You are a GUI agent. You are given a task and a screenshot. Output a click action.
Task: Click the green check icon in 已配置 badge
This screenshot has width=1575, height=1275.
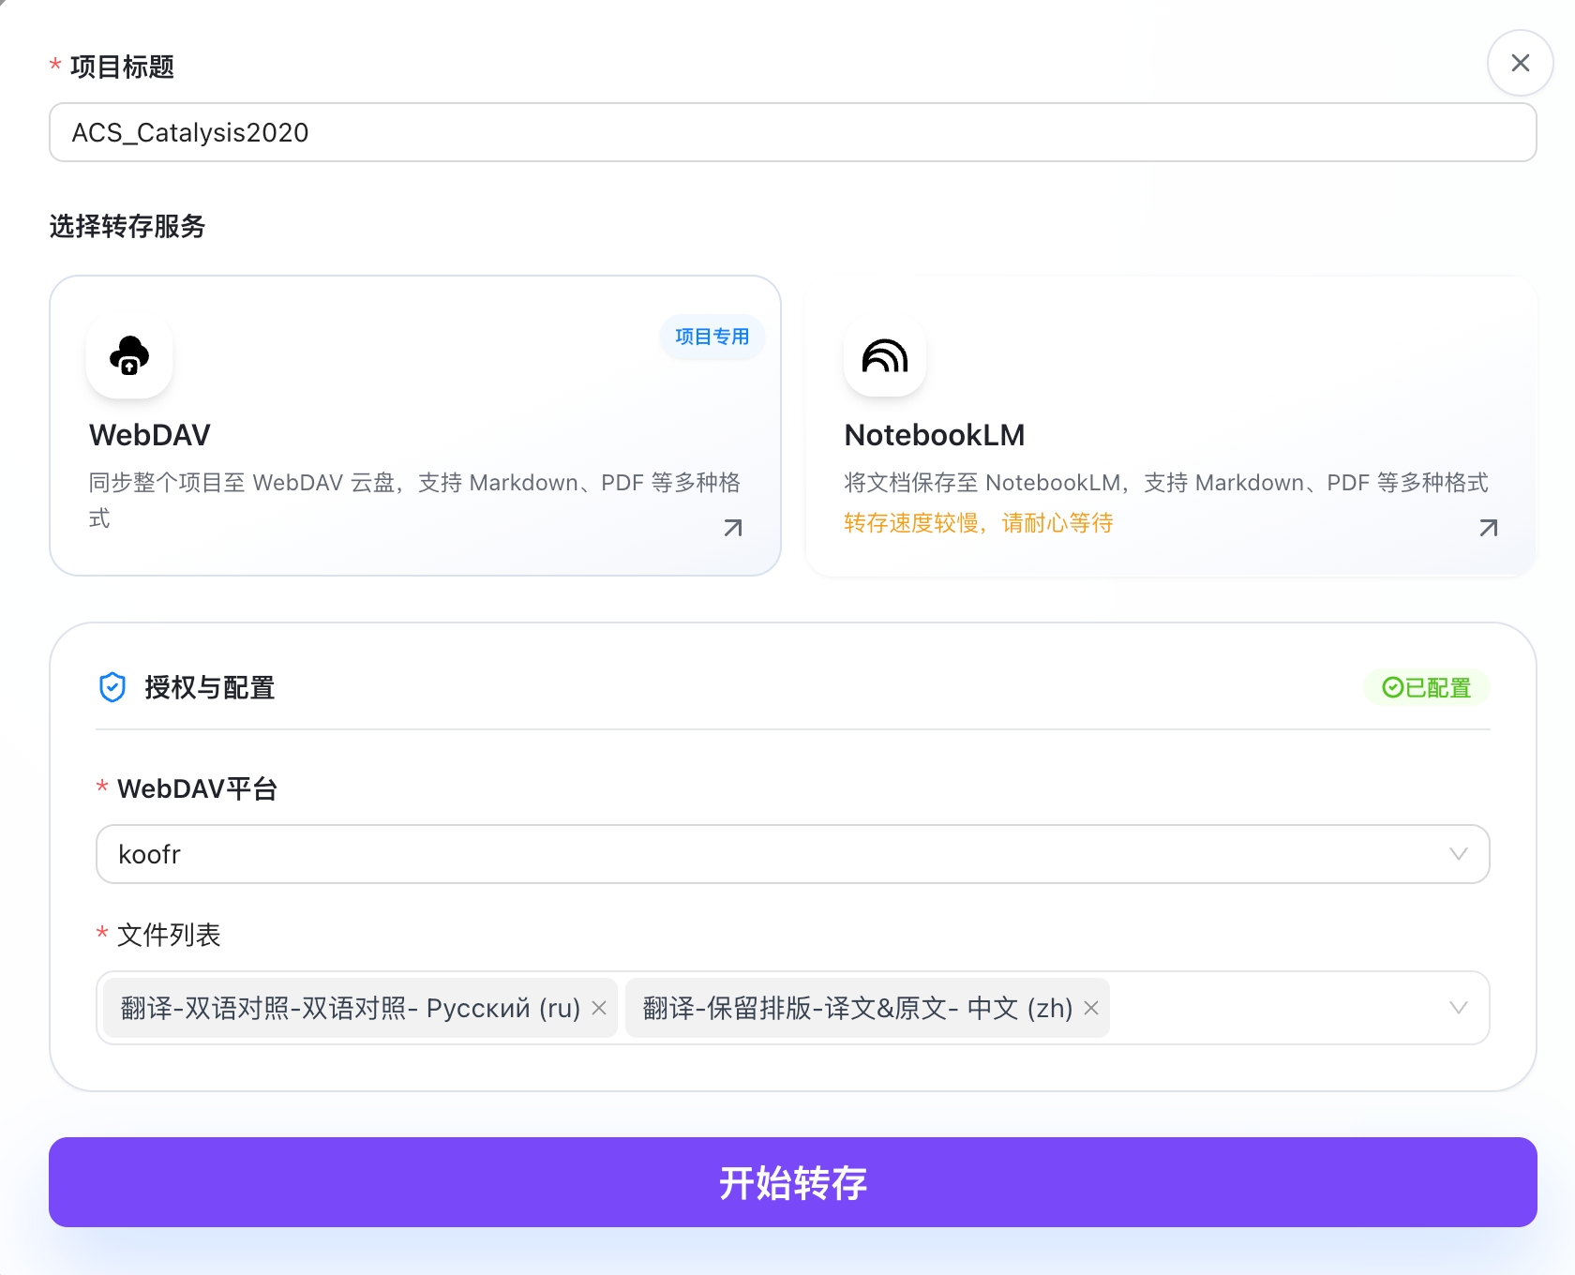[x=1391, y=687]
